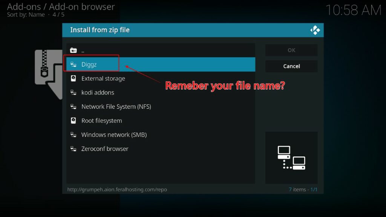This screenshot has width=386, height=217.
Task: Click the kodi addons network icon
Action: point(74,93)
